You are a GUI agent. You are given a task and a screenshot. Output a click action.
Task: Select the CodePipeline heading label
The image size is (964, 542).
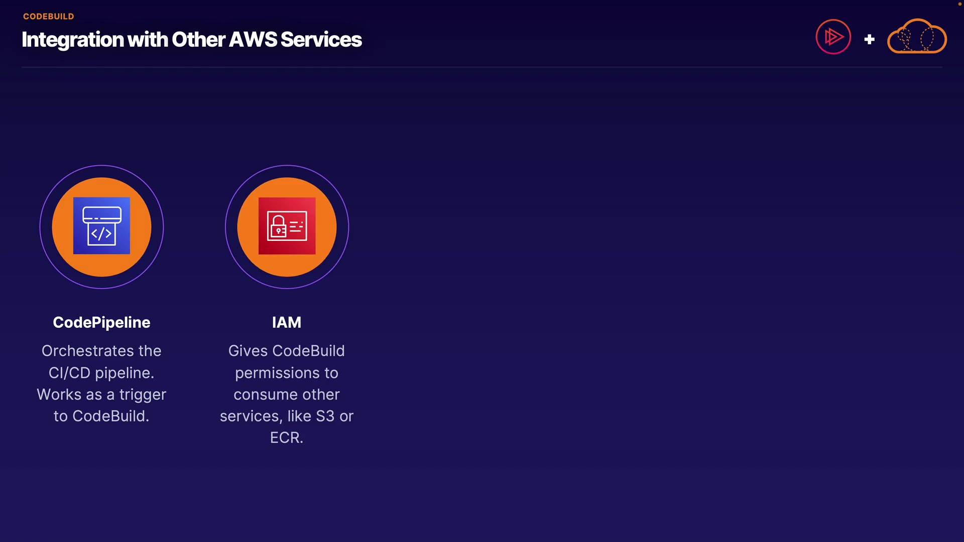(101, 322)
